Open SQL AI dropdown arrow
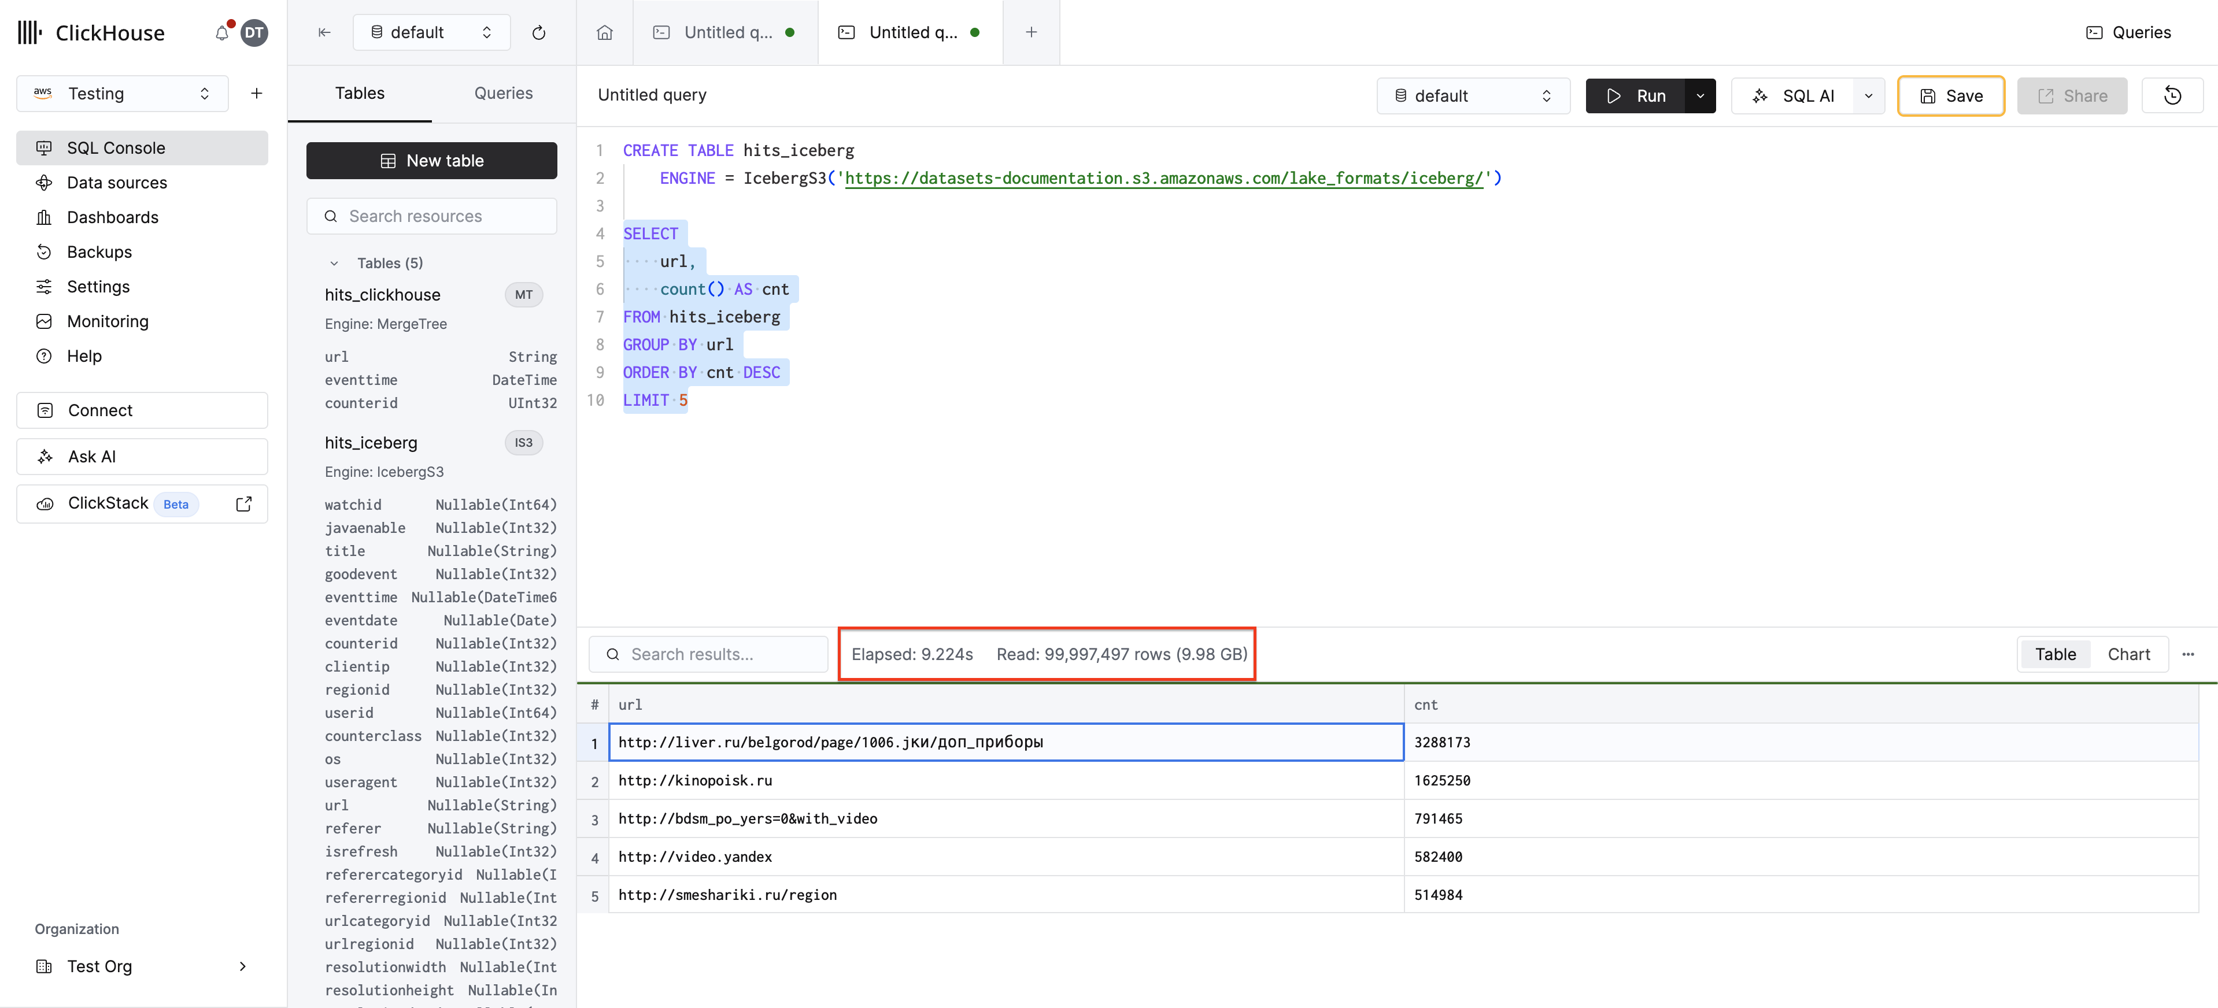The image size is (2218, 1008). click(1868, 95)
